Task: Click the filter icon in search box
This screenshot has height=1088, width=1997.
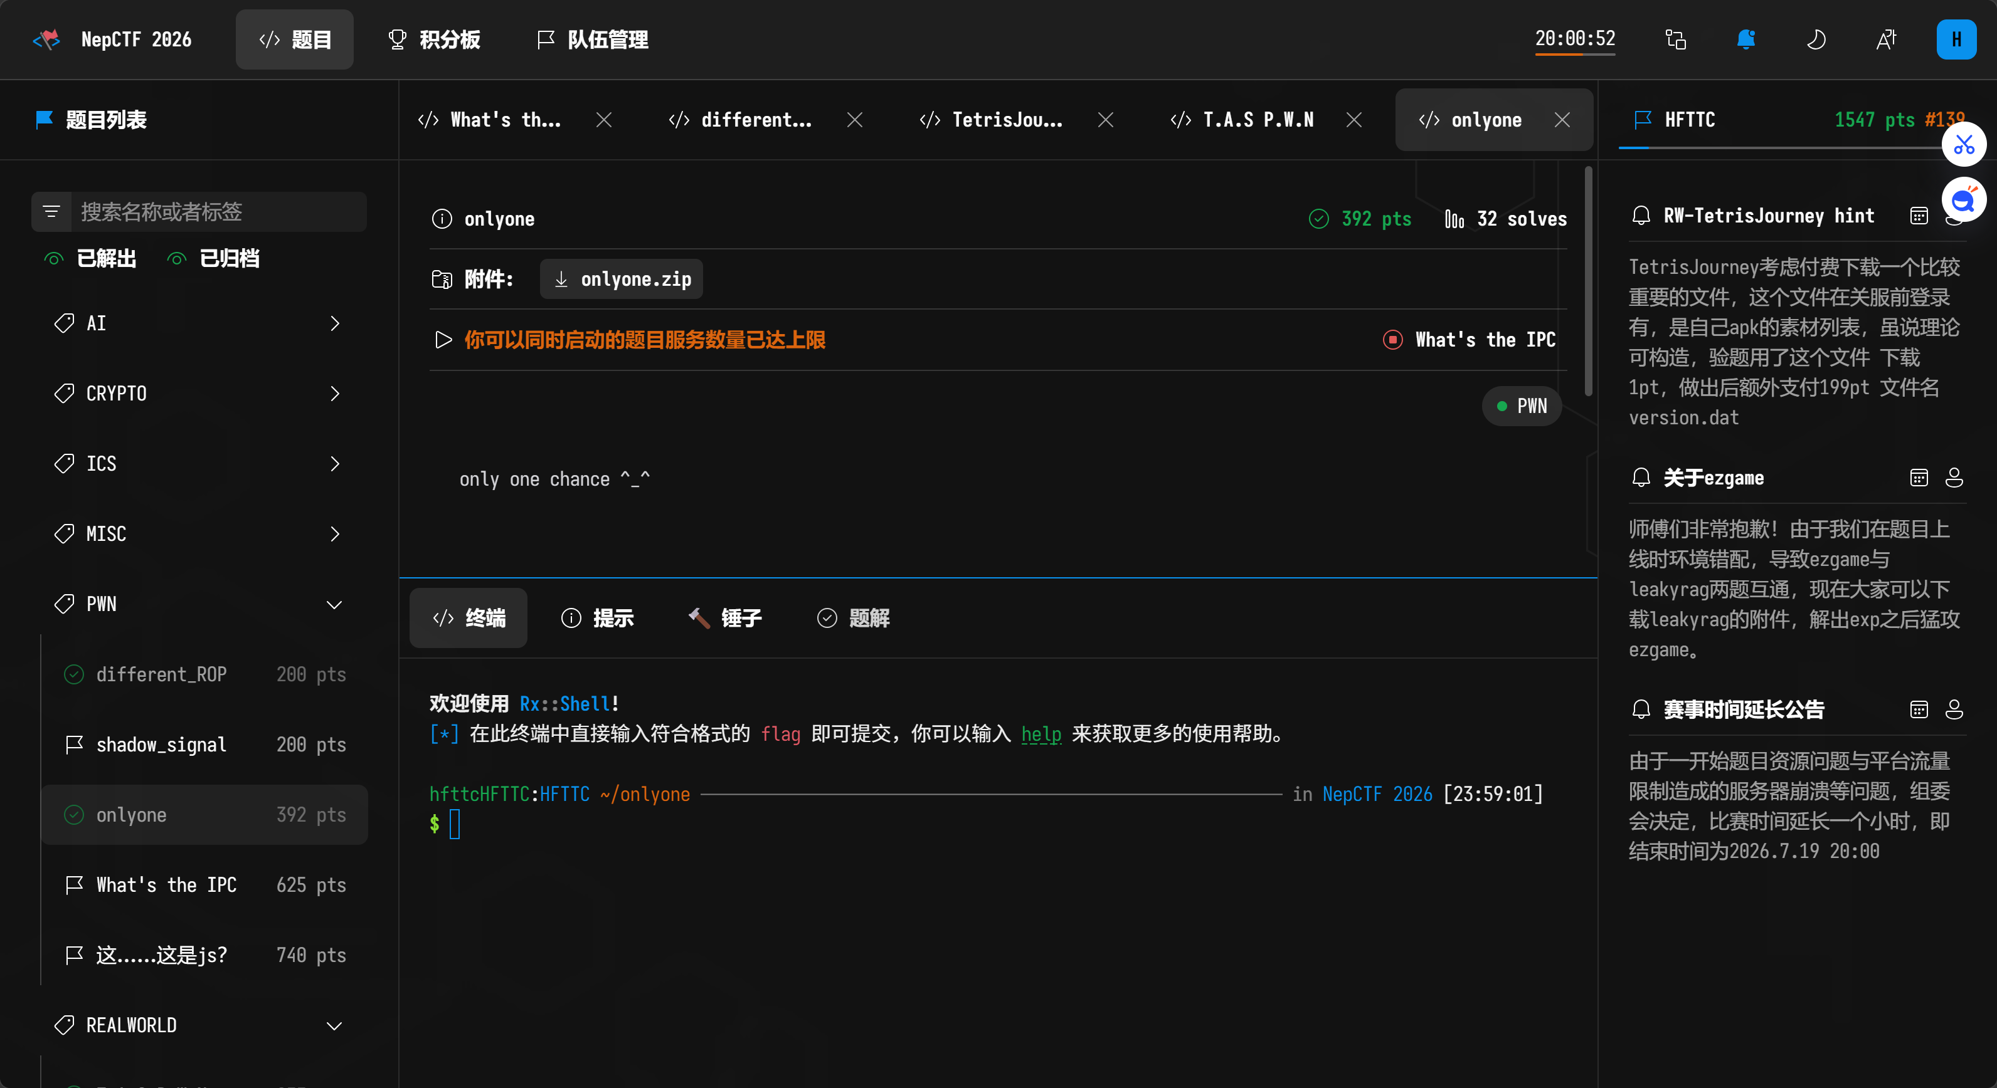Action: pos(51,211)
